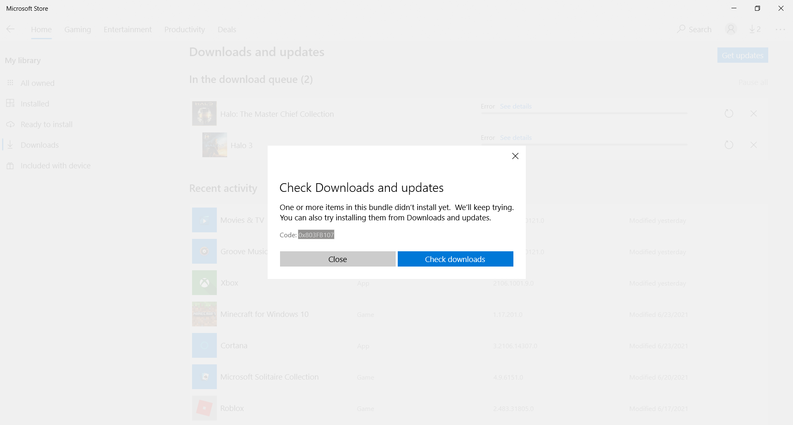Viewport: 793px width, 425px height.
Task: Click the Movies & TV app icon
Action: (x=204, y=220)
